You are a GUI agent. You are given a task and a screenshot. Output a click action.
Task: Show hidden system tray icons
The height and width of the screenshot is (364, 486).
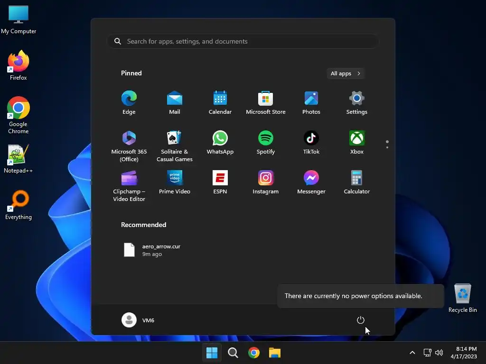[x=412, y=353]
